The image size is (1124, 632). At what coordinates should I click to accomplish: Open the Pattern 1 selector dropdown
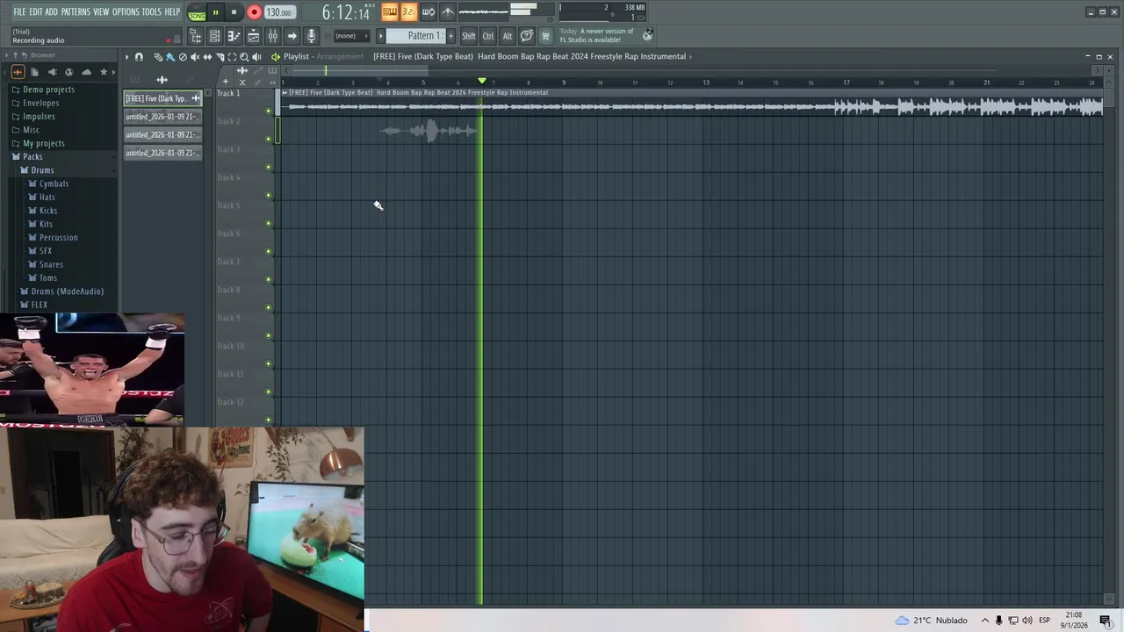tap(415, 36)
